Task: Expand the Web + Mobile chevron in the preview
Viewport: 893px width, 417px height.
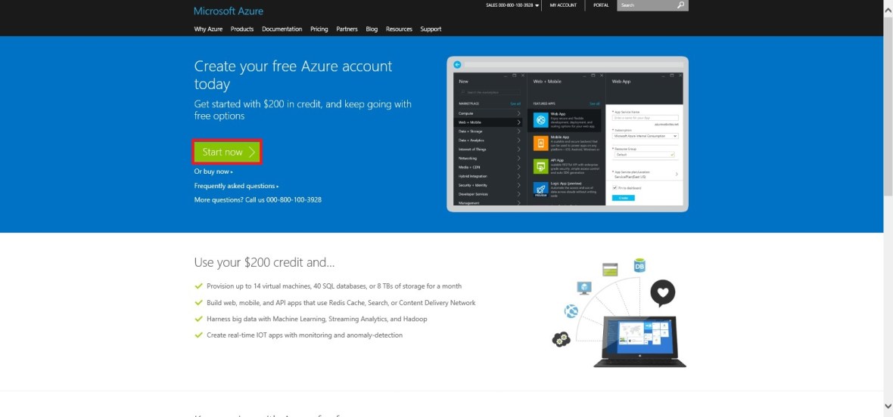Action: point(519,122)
